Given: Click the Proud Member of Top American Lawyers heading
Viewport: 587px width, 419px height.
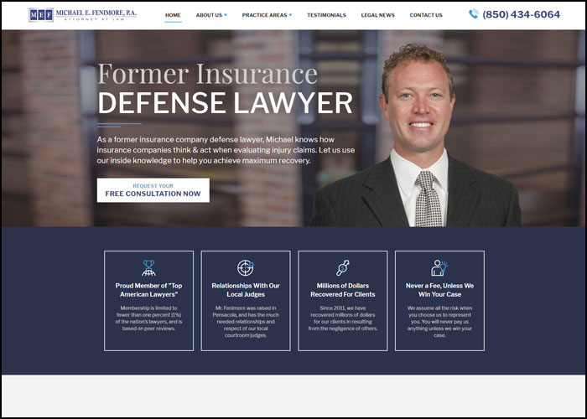Looking at the screenshot, I should click(x=148, y=290).
